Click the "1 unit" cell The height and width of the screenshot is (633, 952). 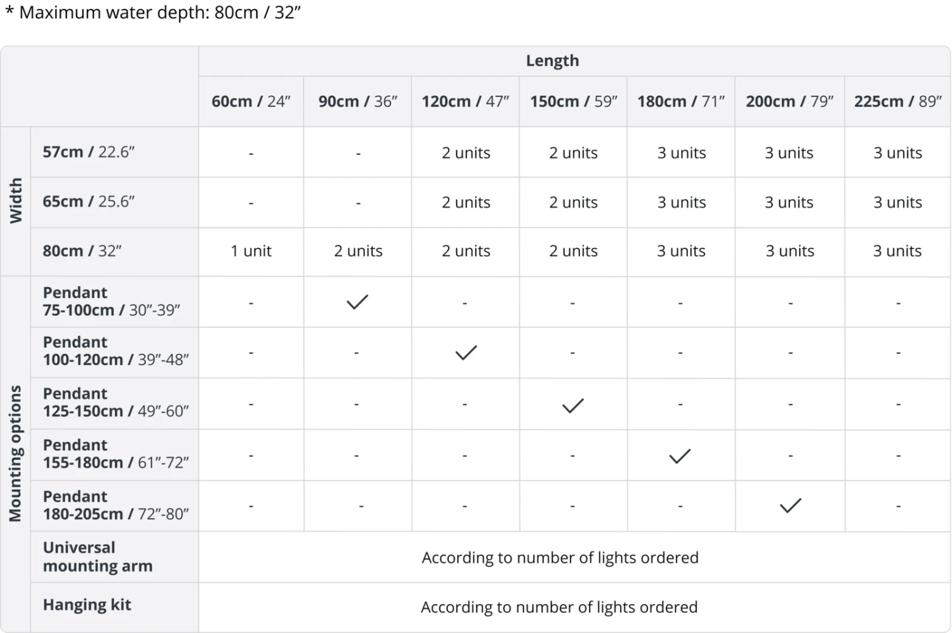click(x=251, y=251)
